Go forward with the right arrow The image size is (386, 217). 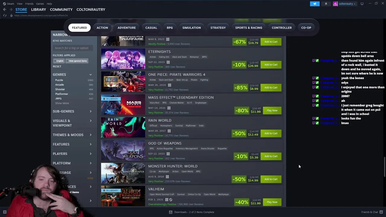(x=11, y=10)
